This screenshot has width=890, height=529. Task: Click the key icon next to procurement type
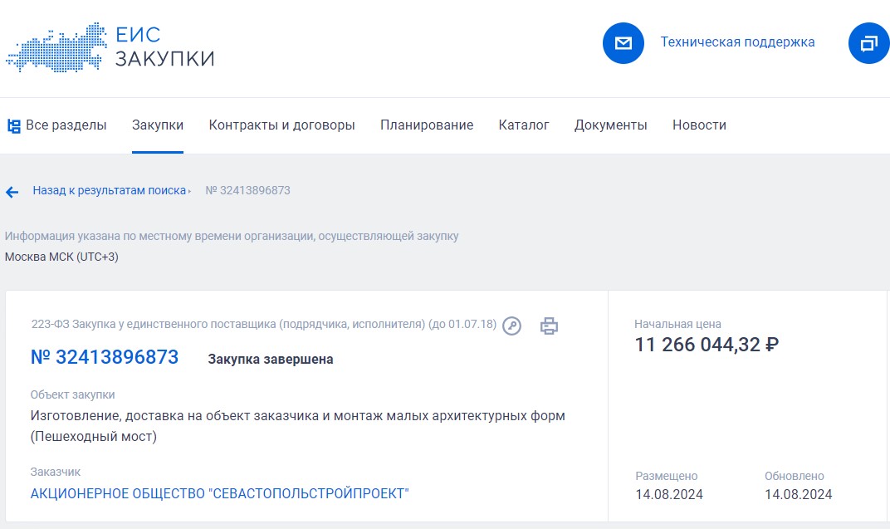511,326
